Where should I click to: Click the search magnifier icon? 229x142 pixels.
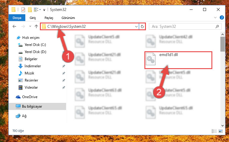pos(217,26)
